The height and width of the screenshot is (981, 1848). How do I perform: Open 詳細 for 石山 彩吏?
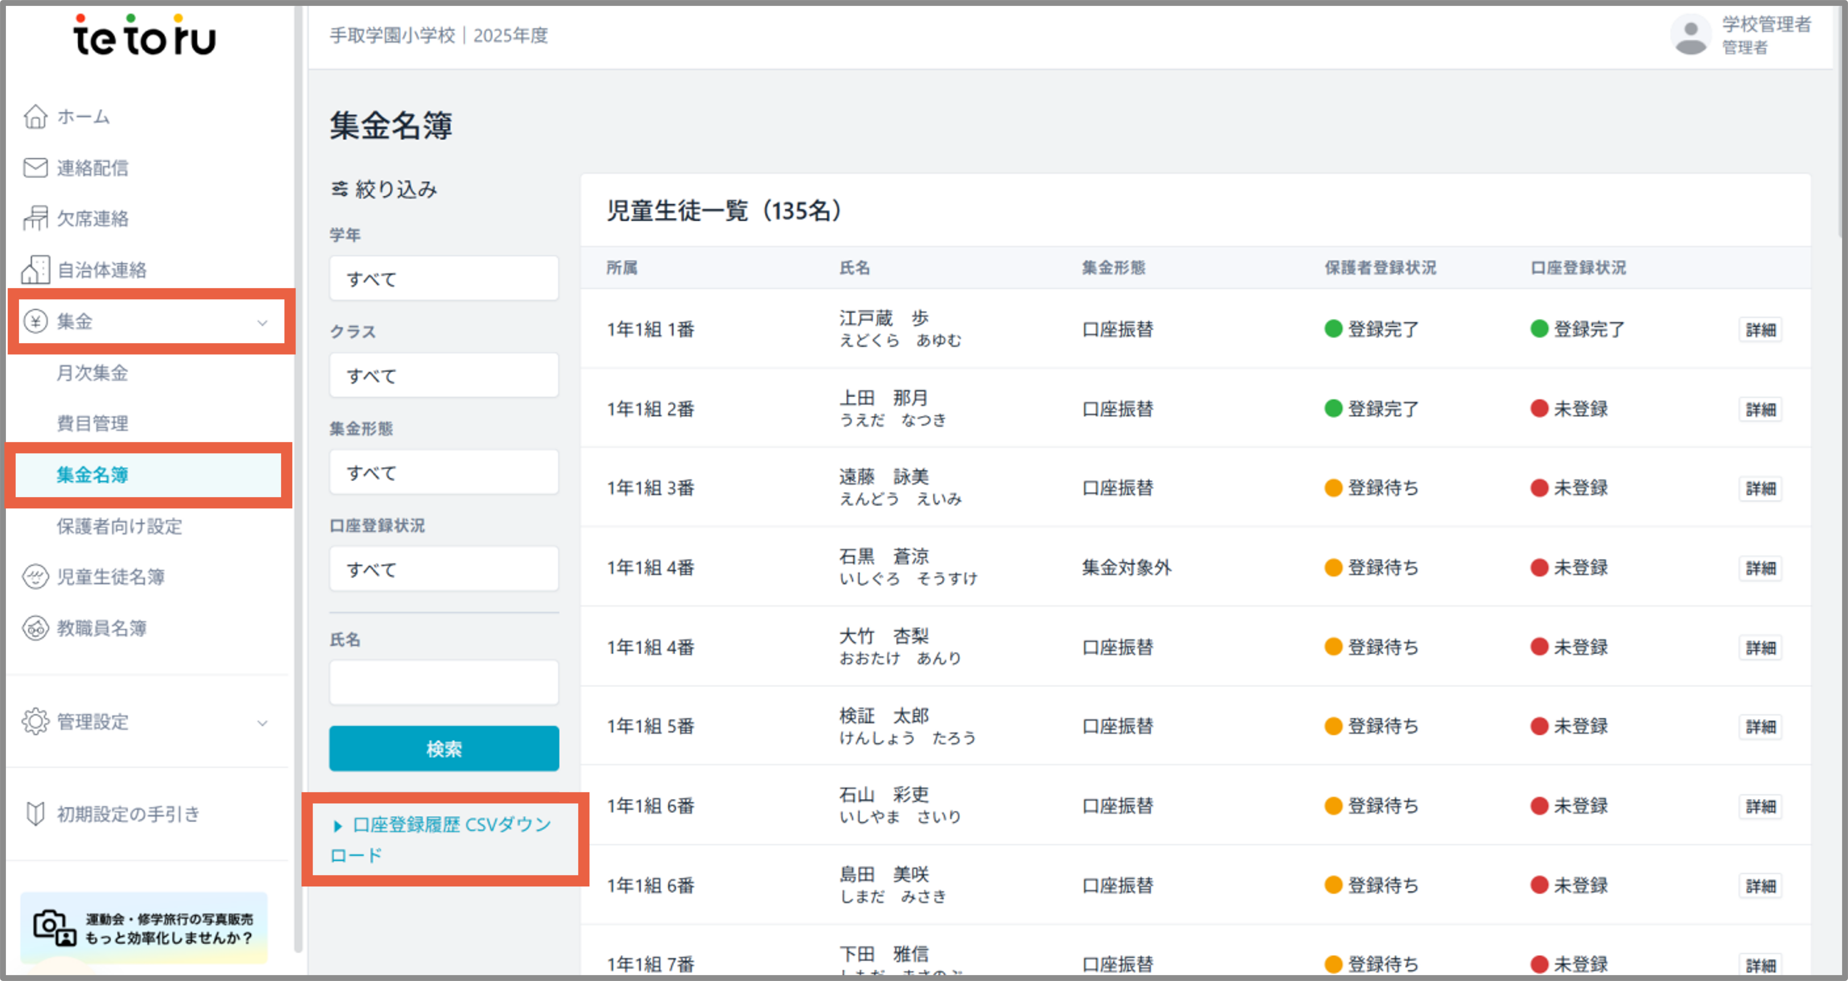tap(1760, 806)
